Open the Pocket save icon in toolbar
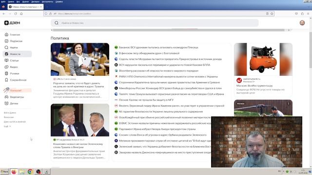Viewport: 312px width, 175px height. (x=296, y=14)
